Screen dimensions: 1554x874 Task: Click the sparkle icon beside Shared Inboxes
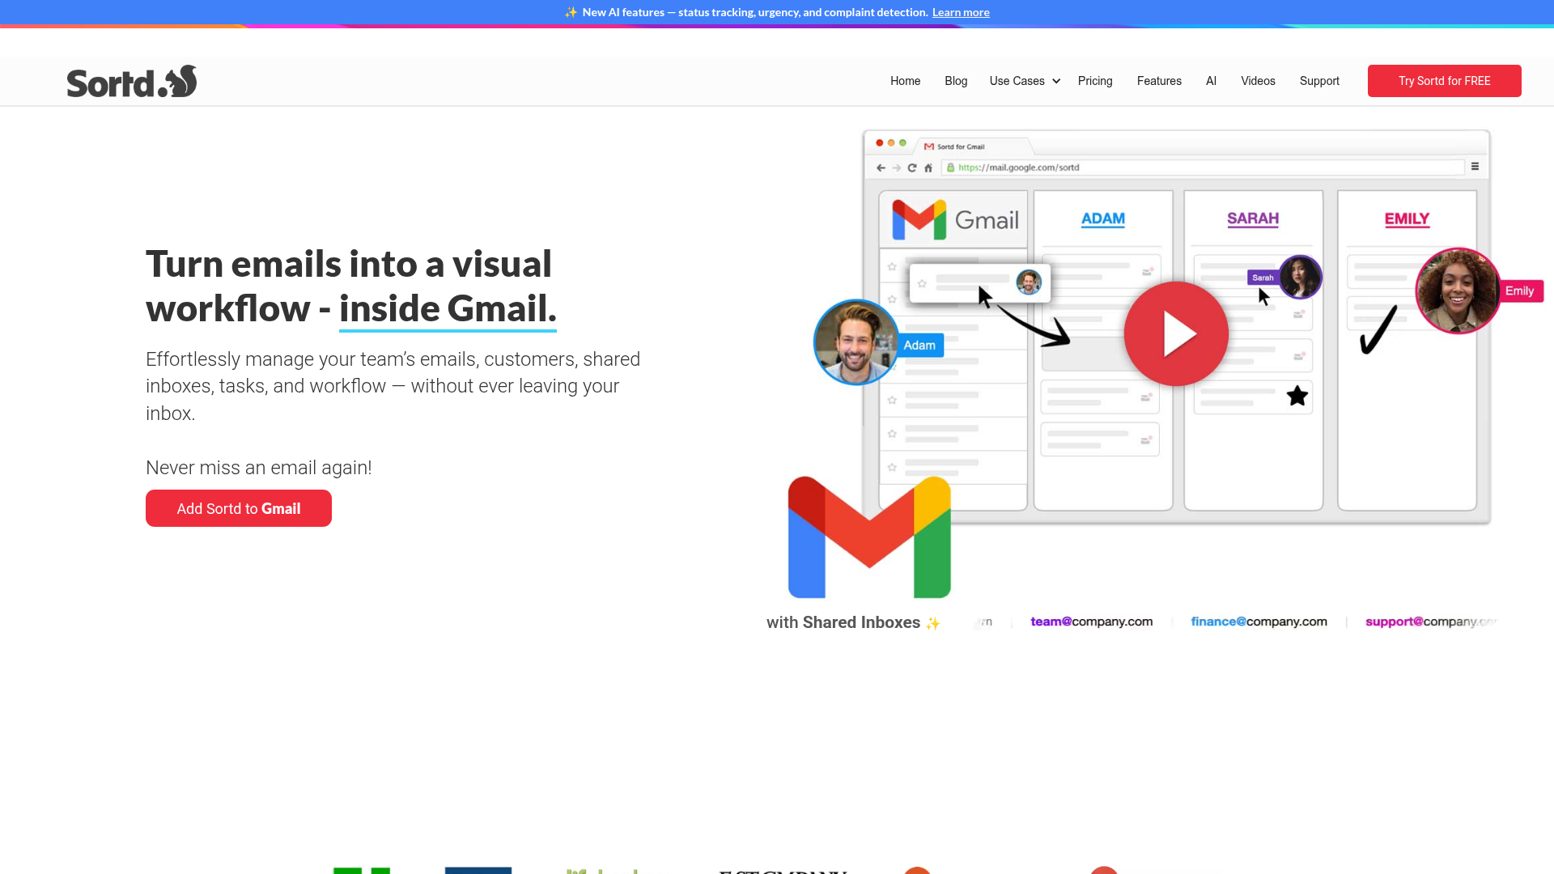coord(932,623)
